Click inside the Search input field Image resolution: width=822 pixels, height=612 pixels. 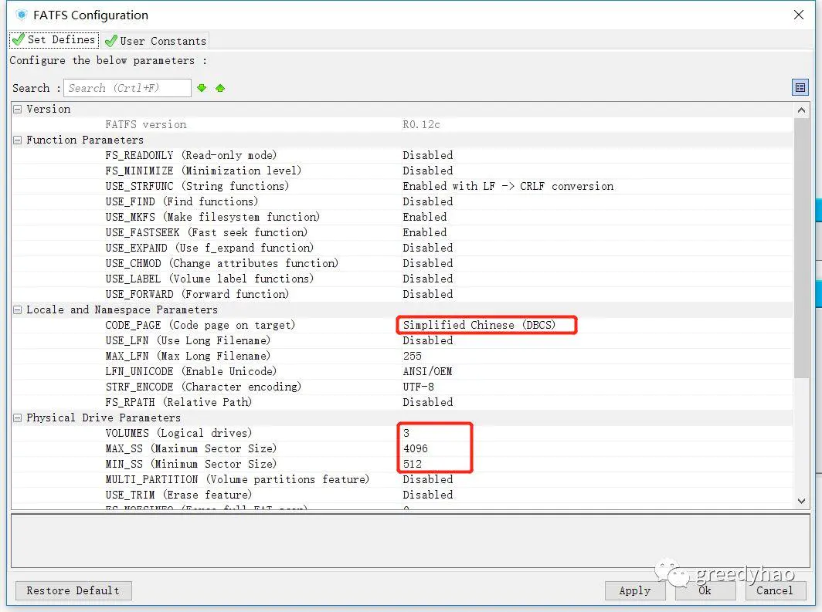tap(127, 88)
